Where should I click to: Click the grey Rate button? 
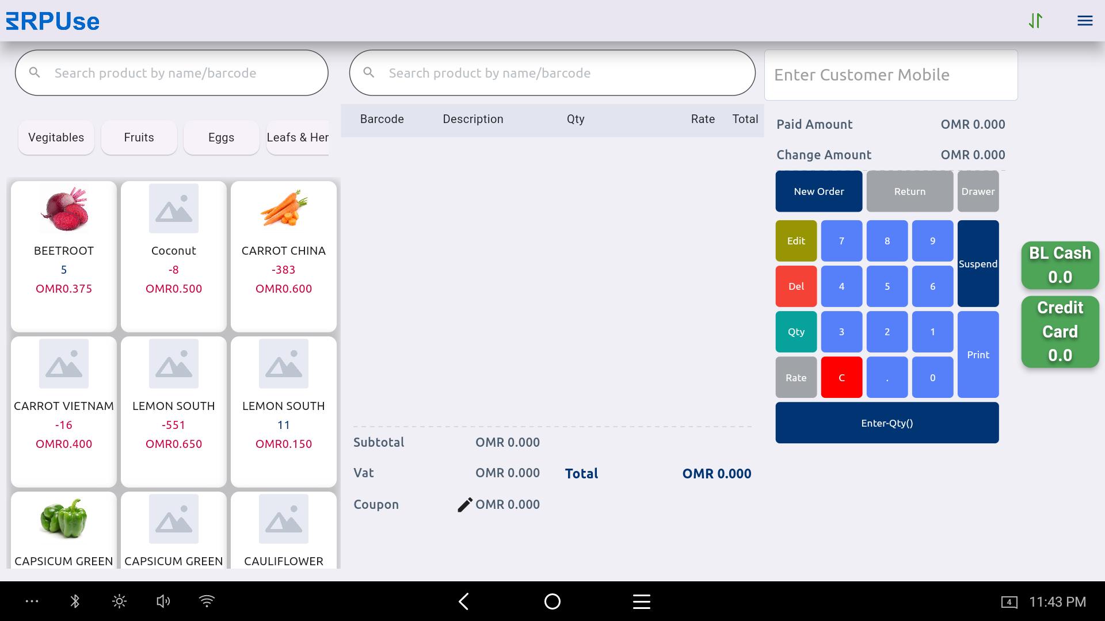click(x=796, y=378)
